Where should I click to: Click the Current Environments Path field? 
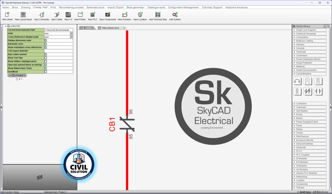coord(58,30)
